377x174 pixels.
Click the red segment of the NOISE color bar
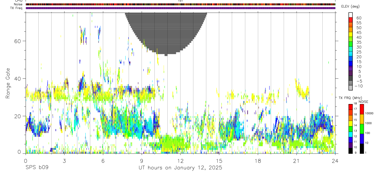[362, 109]
